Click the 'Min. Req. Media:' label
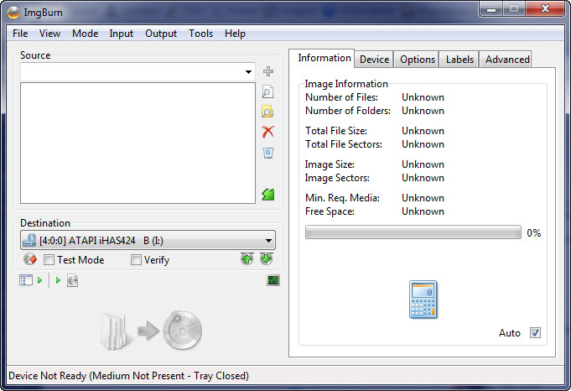 (x=342, y=198)
